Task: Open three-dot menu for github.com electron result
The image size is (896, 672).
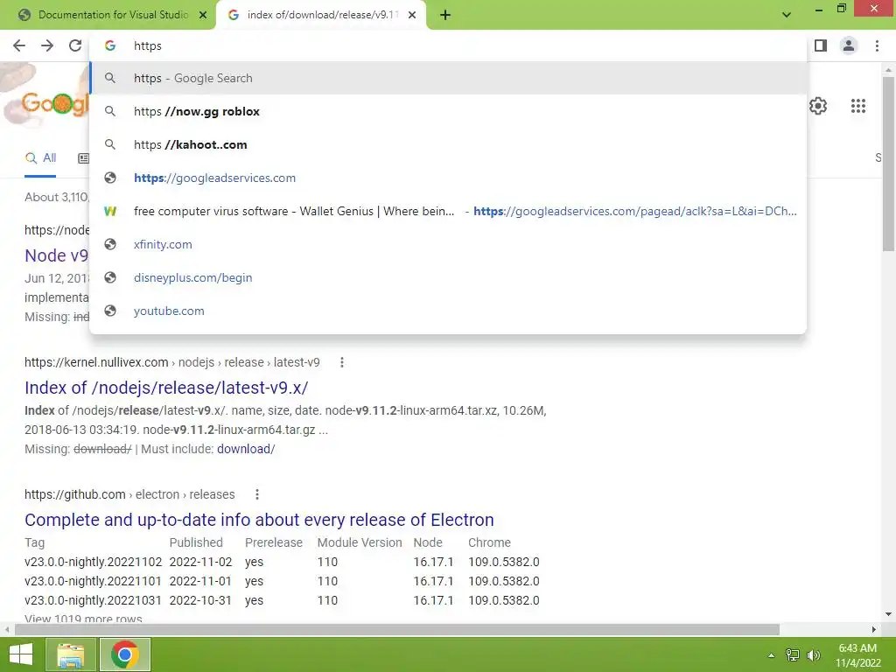Action: point(257,494)
